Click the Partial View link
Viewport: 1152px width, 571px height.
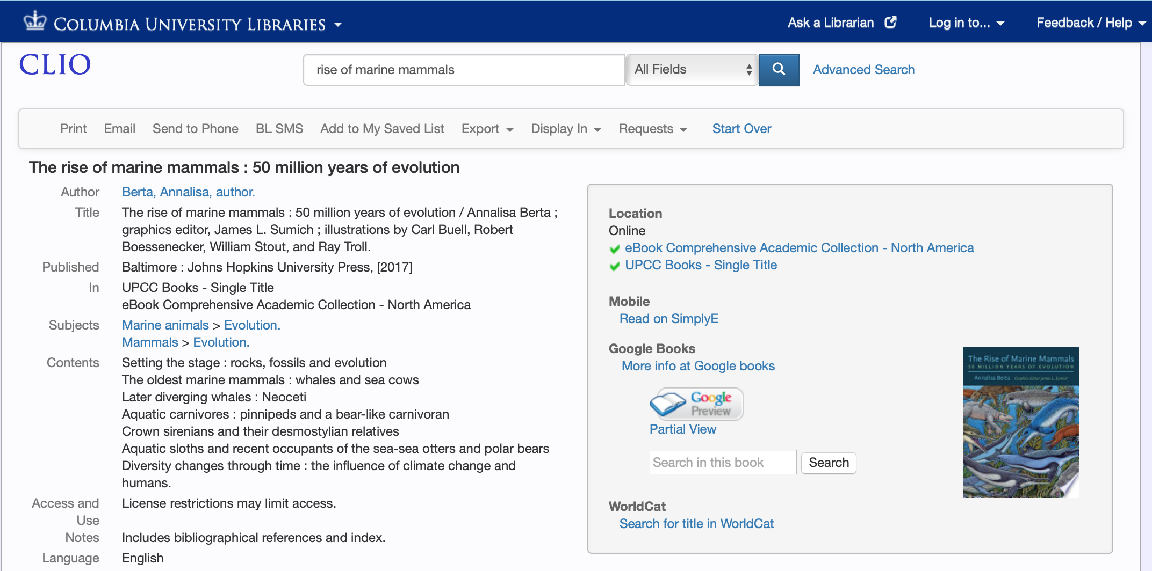(682, 429)
